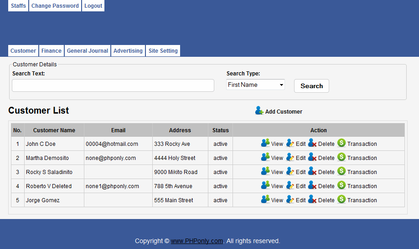This screenshot has width=419, height=249.
Task: Click the Transaction text link for Jorge Gomez
Action: 362,200
